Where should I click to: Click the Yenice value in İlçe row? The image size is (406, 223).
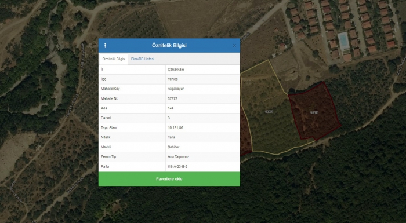(x=173, y=79)
